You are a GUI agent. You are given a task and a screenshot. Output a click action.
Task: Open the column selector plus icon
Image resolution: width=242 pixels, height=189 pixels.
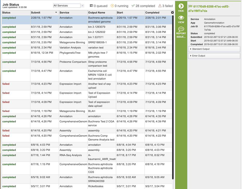[x=172, y=12]
